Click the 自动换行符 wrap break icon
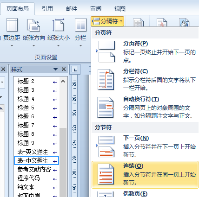Viewport: 199px width, 197px height. click(x=106, y=108)
